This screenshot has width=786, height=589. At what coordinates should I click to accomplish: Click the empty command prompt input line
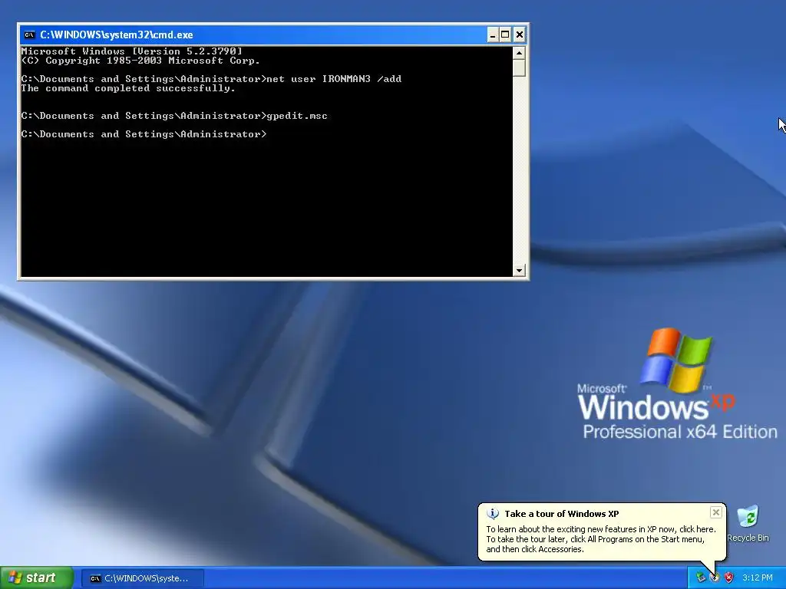click(144, 134)
